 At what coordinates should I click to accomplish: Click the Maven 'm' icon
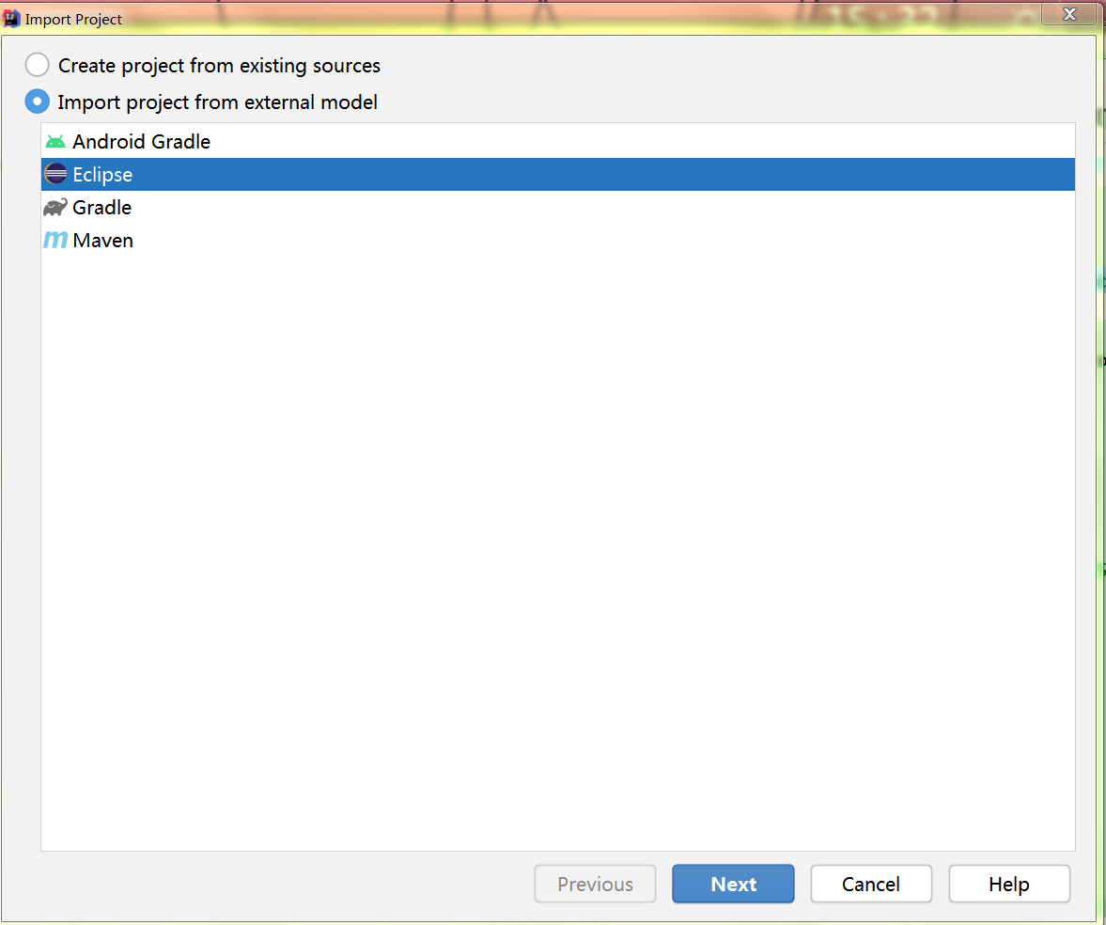tap(54, 240)
